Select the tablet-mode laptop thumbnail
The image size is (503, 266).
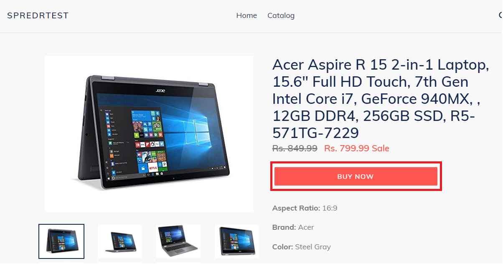(x=237, y=241)
